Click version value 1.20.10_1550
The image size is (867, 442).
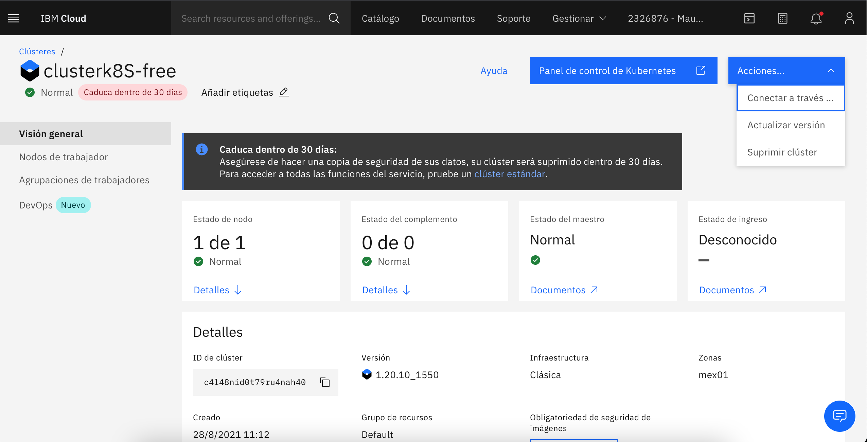click(407, 375)
